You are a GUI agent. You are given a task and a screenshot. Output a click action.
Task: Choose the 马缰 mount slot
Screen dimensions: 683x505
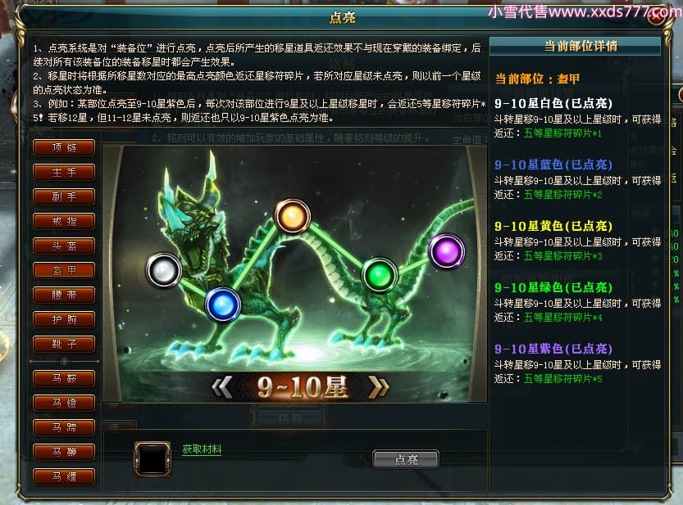[x=64, y=476]
